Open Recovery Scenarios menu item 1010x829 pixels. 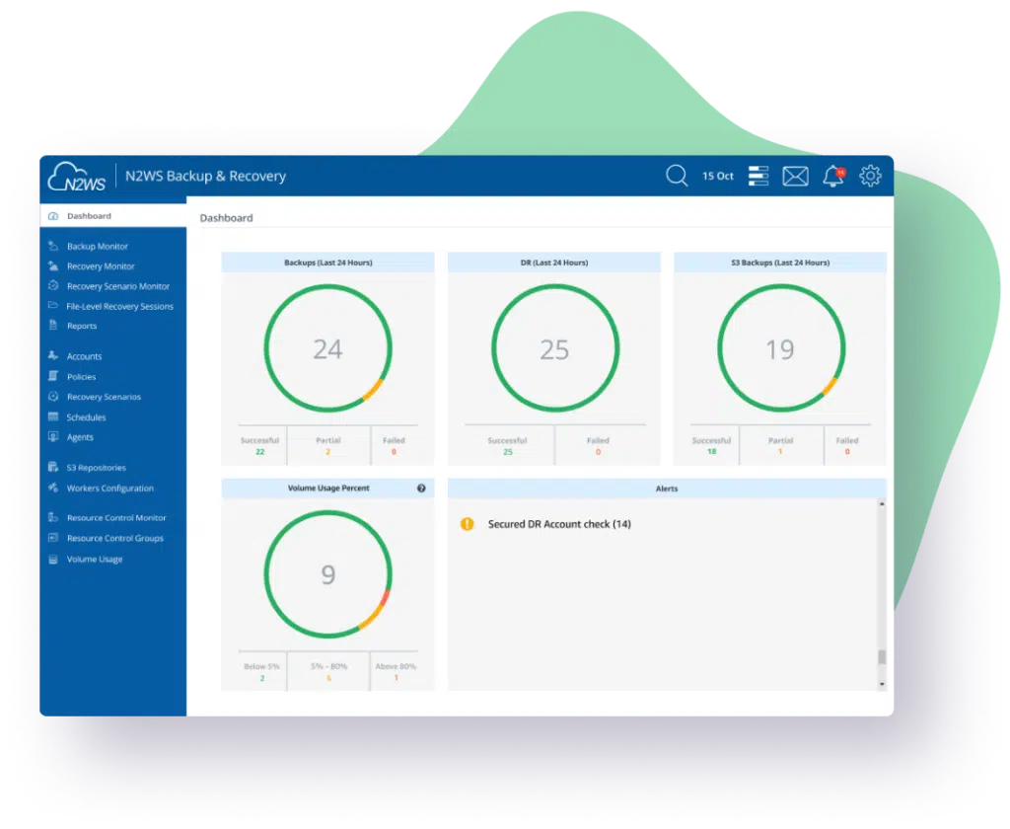tap(104, 397)
